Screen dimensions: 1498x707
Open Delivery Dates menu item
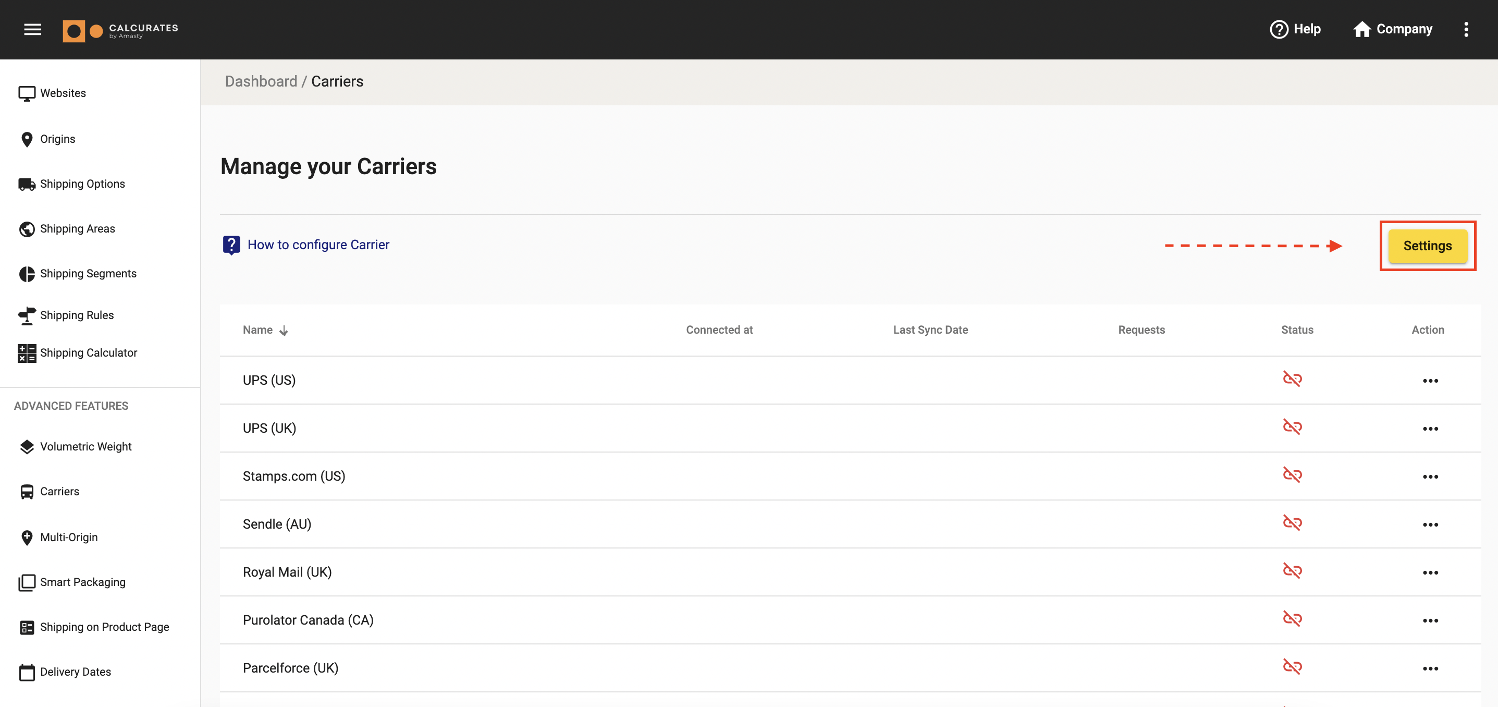pos(76,672)
